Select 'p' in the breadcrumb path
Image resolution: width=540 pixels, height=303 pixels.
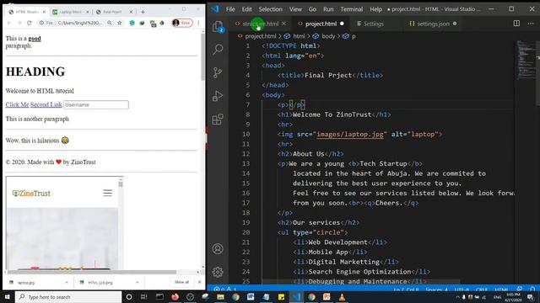[x=354, y=36]
